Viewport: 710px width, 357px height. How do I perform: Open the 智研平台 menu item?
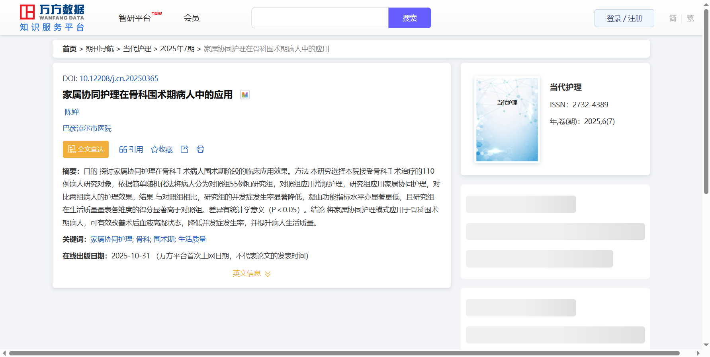(x=135, y=18)
